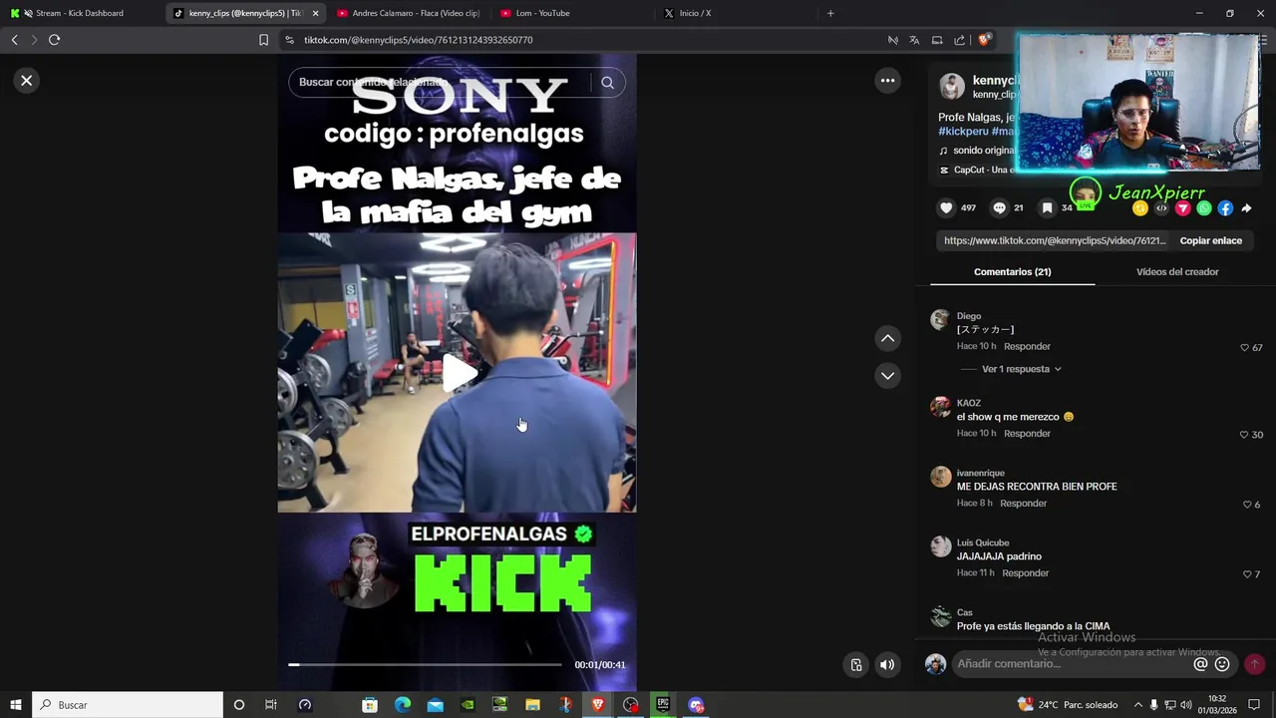Open Diego's profile avatar in comments
1276x718 pixels.
tap(940, 319)
